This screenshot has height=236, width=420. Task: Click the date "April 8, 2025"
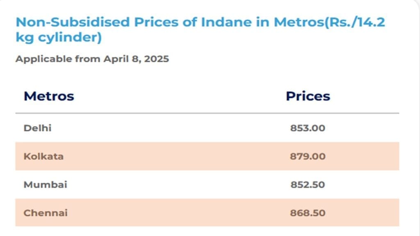[136, 59]
